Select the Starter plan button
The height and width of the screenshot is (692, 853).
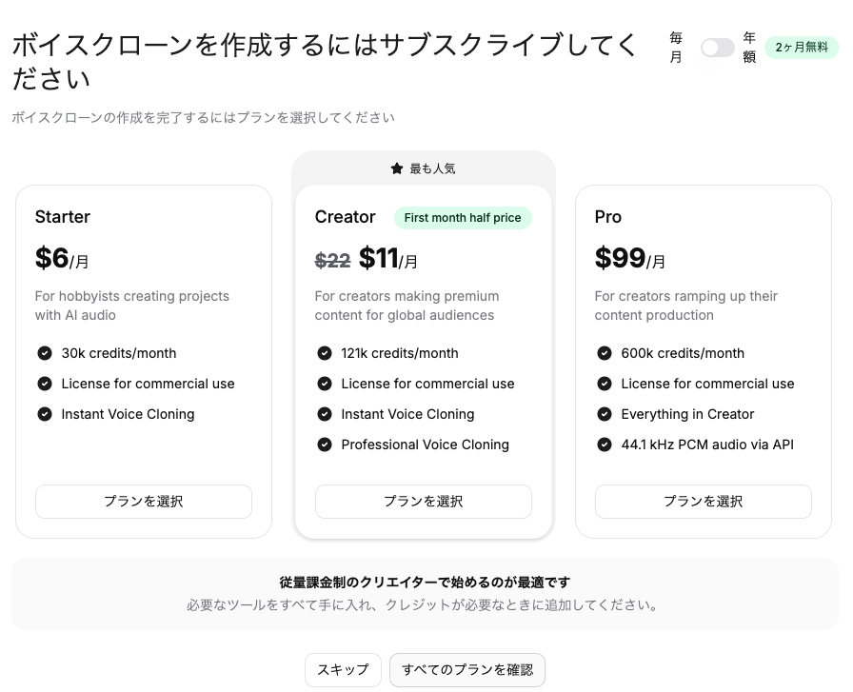tap(144, 502)
